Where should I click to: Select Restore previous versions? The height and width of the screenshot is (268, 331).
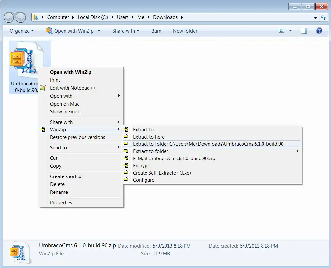pos(81,137)
